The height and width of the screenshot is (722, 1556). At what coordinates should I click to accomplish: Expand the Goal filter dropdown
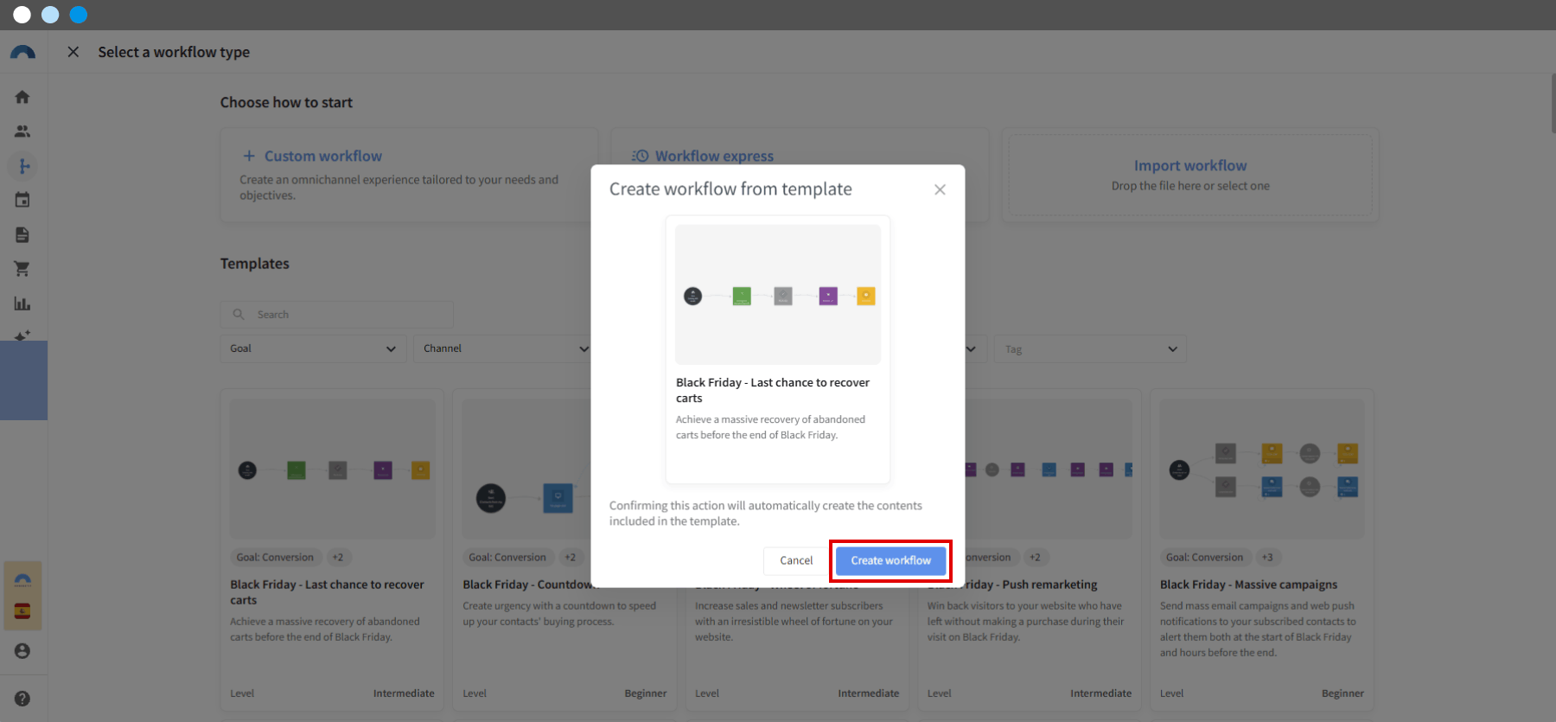coord(313,348)
